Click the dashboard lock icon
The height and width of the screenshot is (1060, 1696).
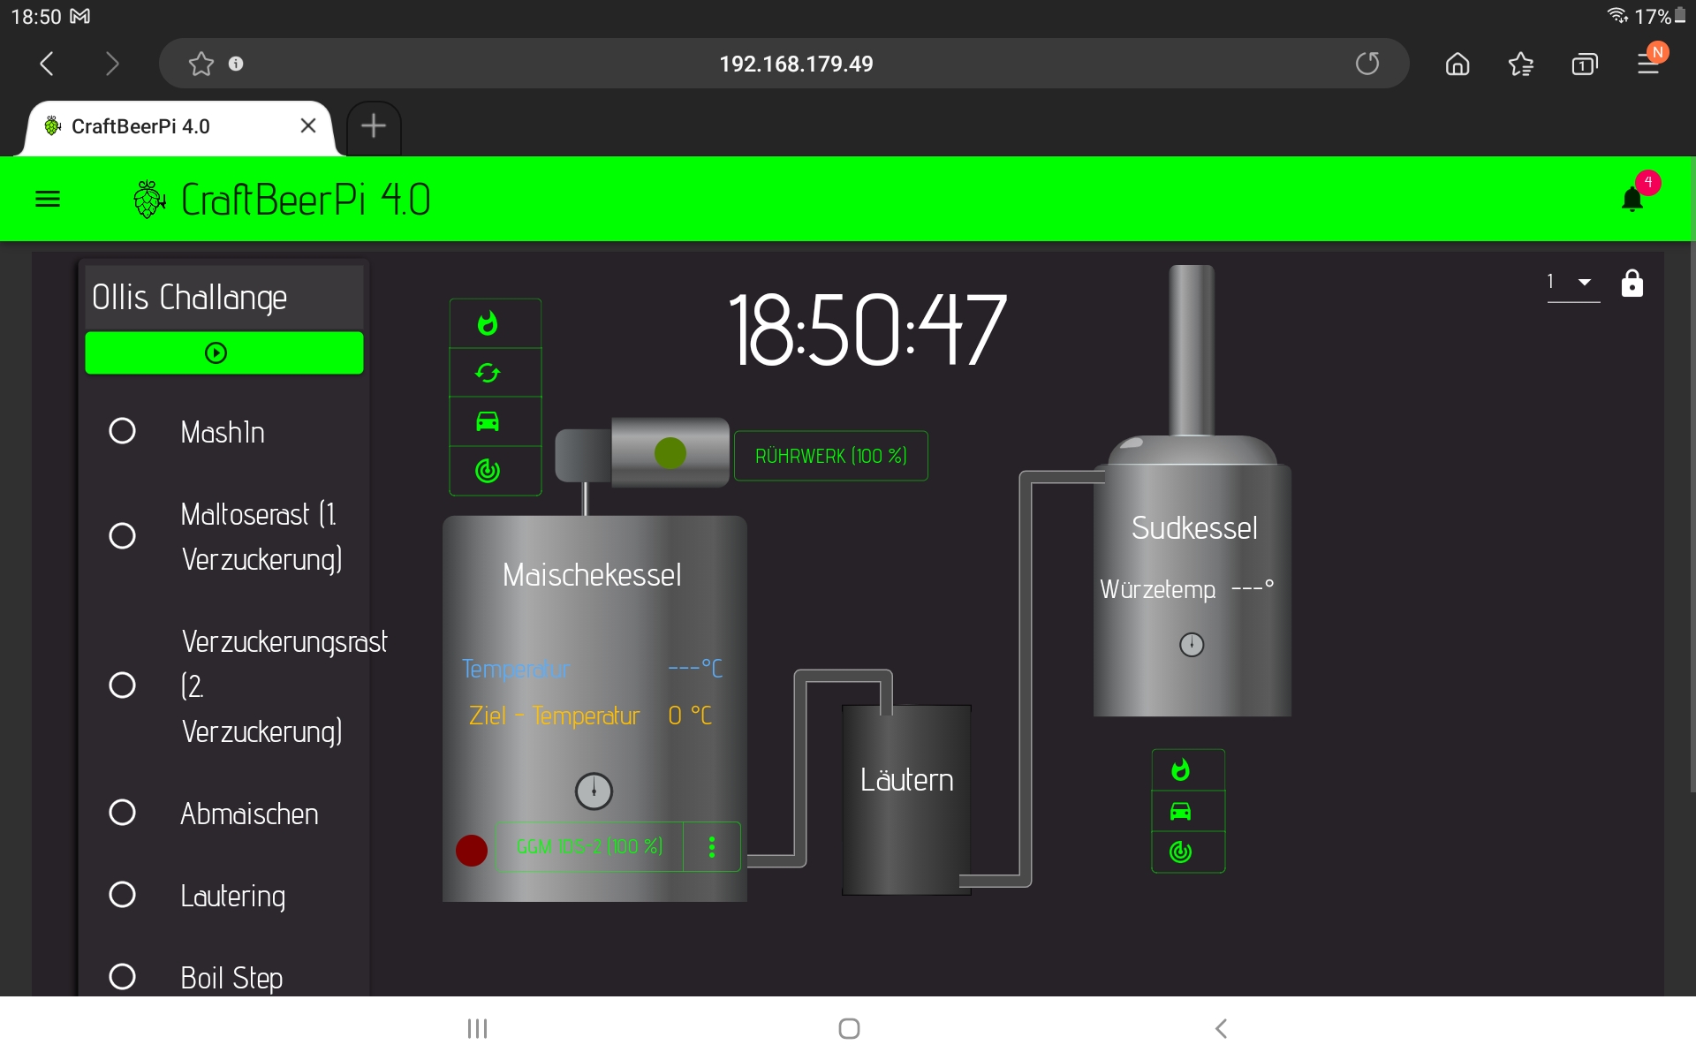pos(1632,284)
